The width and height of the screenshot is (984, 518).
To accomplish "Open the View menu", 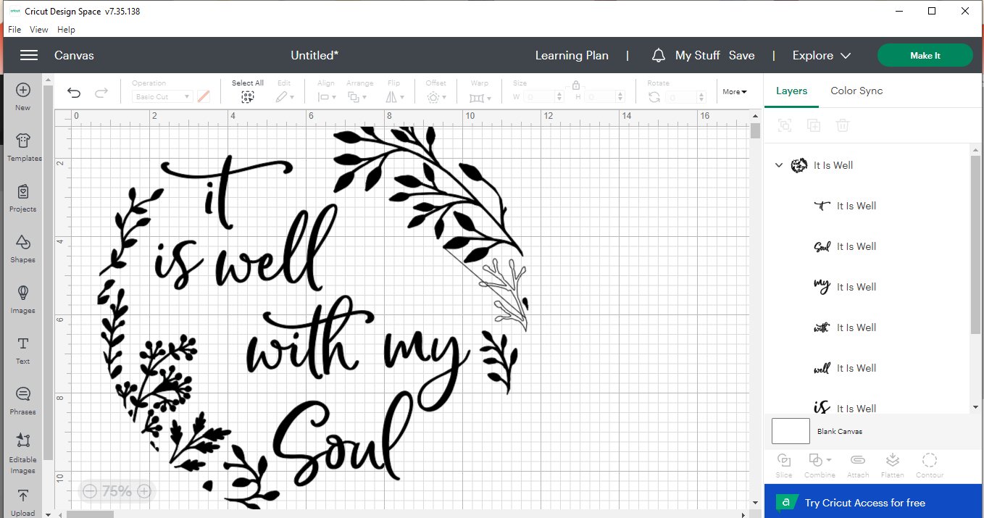I will click(39, 30).
